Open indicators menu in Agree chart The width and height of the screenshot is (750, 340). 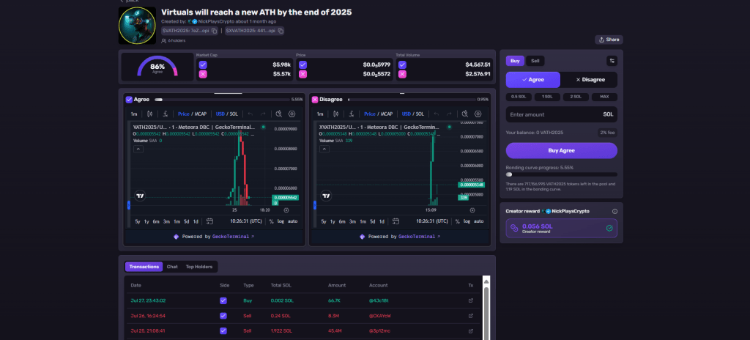pos(166,114)
